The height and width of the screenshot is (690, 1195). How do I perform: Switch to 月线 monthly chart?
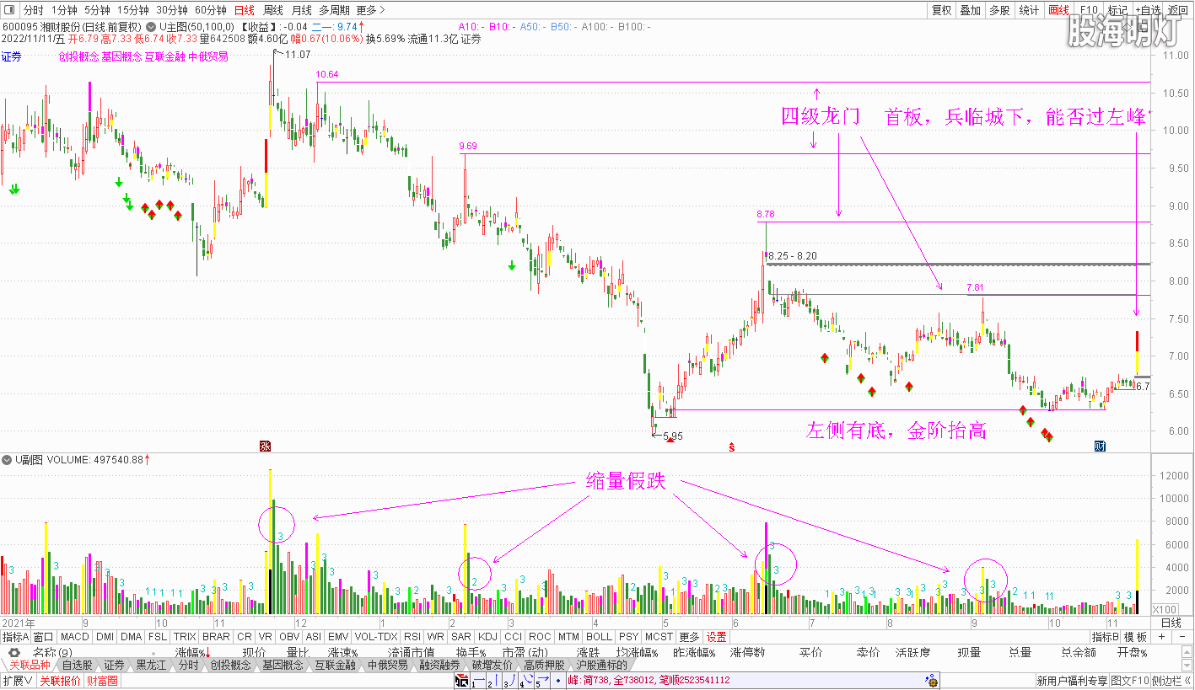(301, 10)
